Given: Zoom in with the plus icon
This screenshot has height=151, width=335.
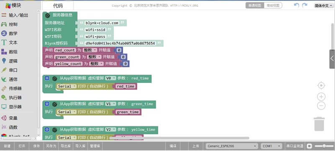Looking at the screenshot, I should click(x=321, y=97).
